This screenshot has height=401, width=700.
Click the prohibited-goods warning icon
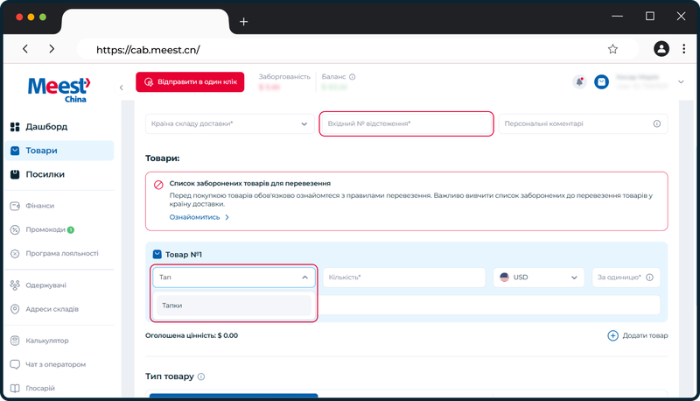(158, 185)
